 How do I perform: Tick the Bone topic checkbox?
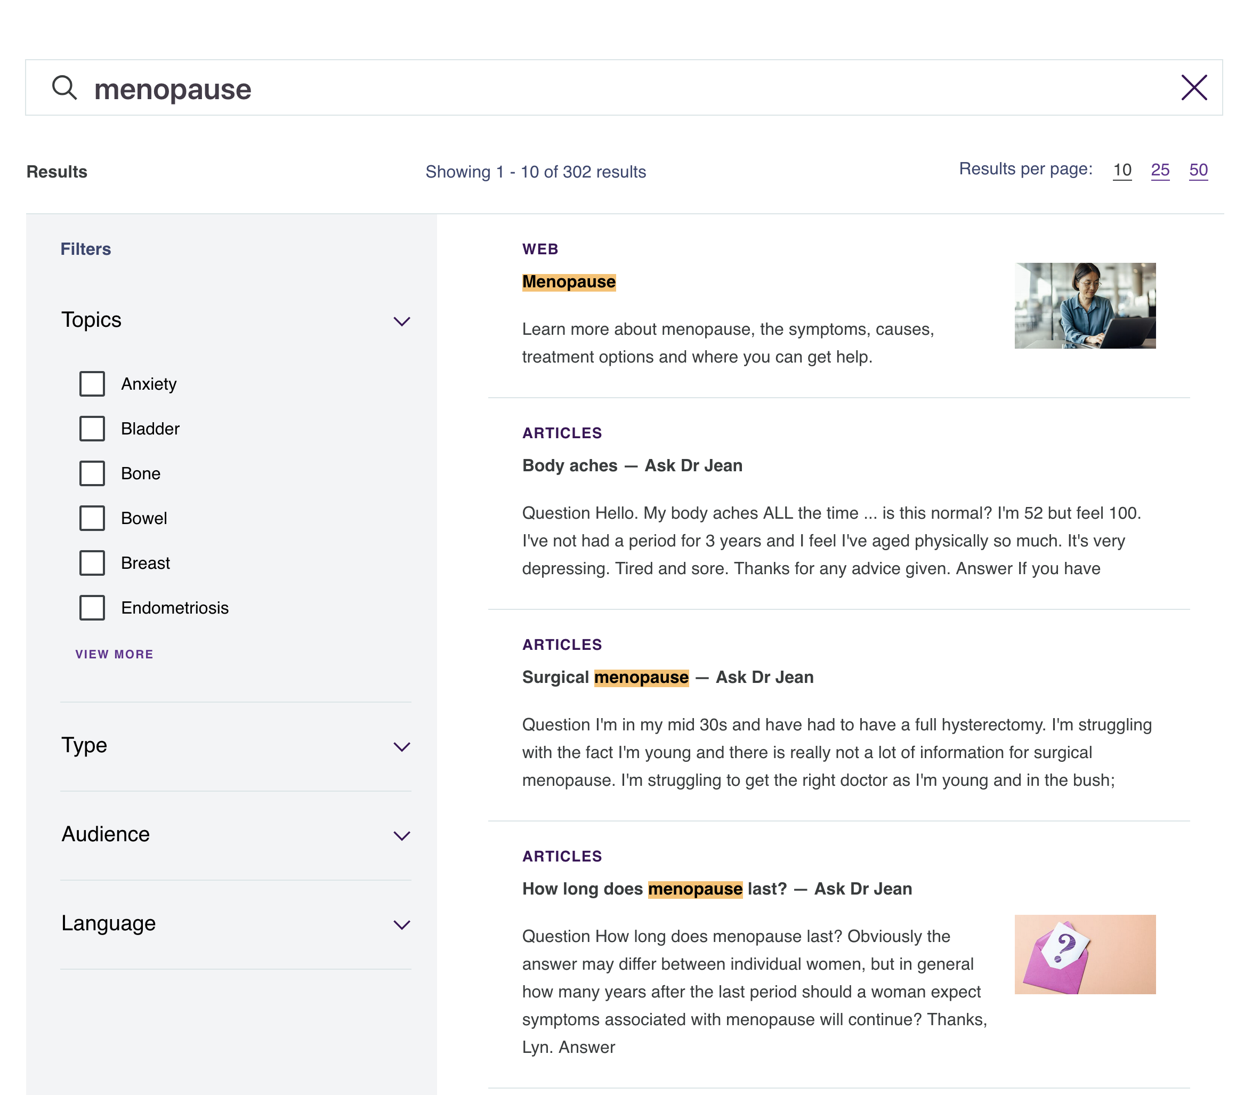point(92,473)
